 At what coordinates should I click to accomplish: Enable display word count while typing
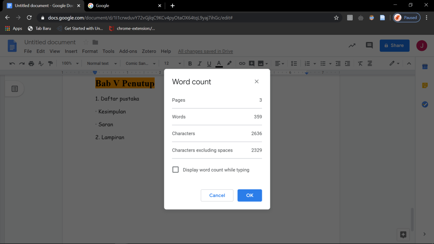(x=175, y=170)
